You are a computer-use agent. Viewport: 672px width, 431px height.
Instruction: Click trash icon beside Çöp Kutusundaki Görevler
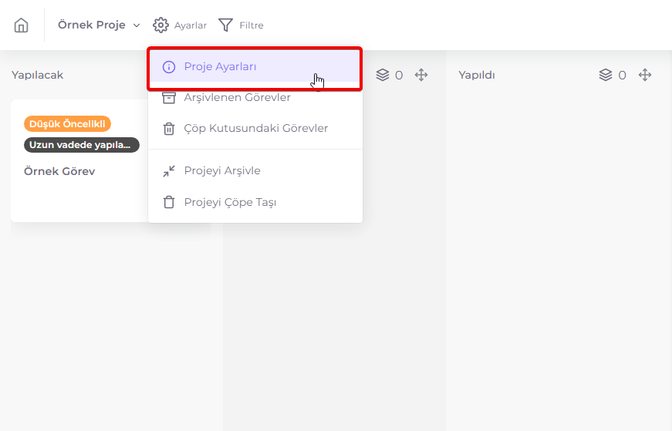pyautogui.click(x=169, y=129)
